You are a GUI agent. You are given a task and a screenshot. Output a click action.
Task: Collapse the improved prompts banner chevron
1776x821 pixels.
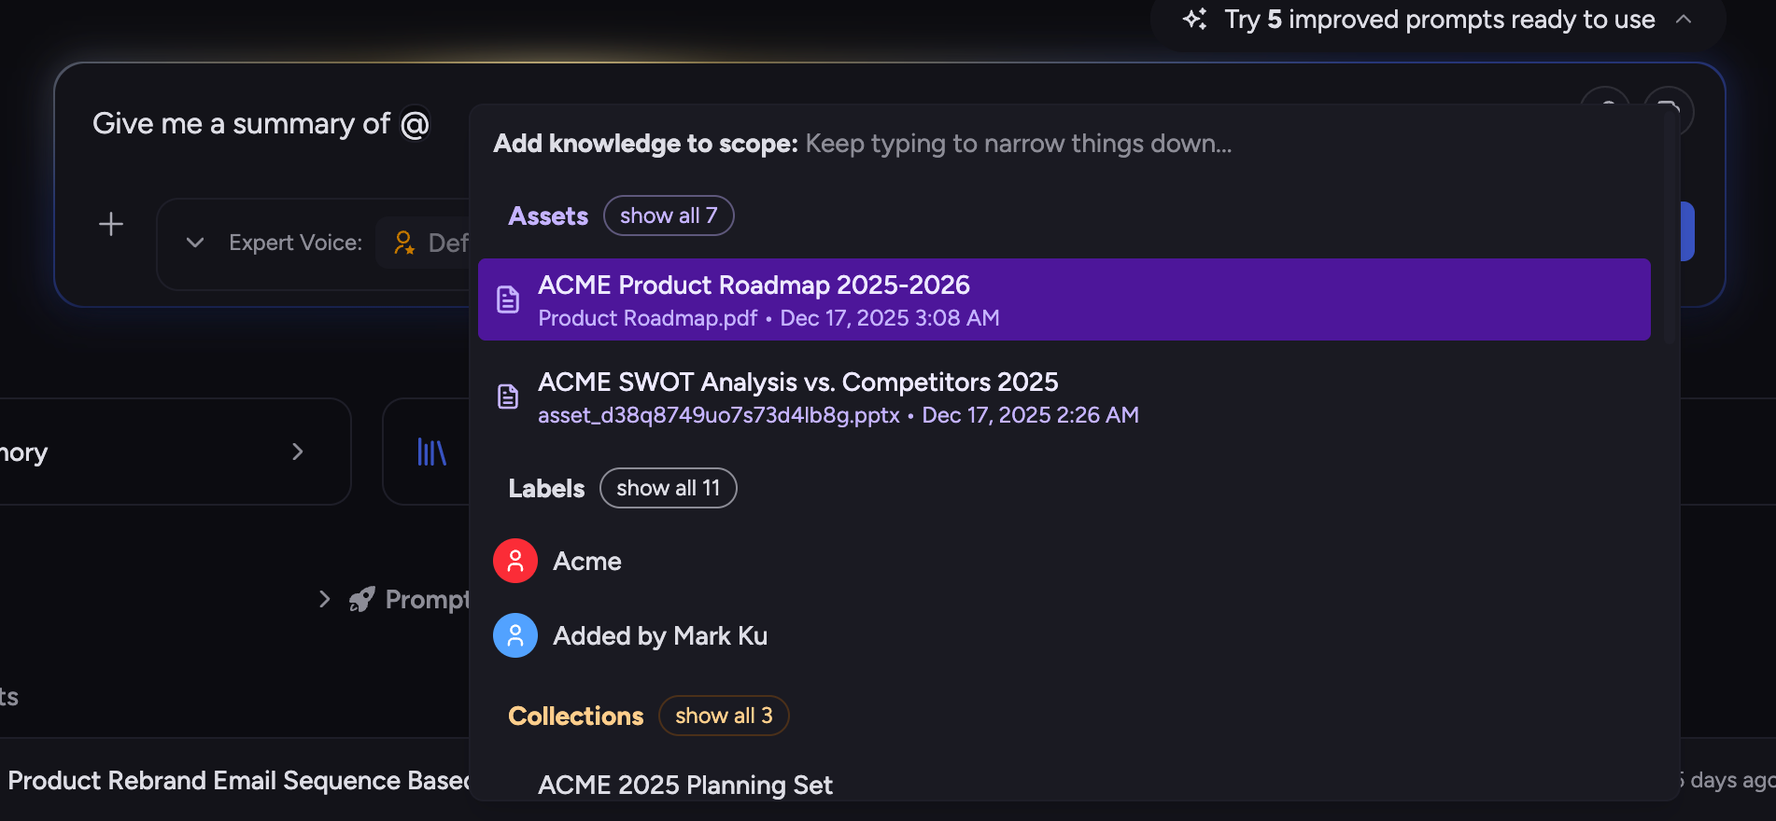click(1684, 19)
